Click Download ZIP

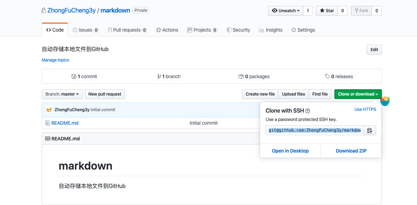point(351,151)
